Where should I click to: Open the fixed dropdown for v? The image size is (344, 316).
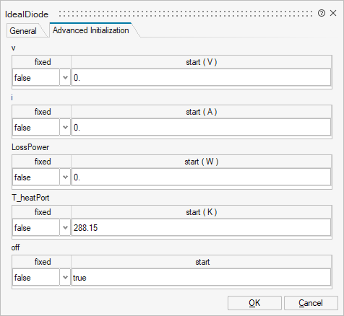pos(65,78)
